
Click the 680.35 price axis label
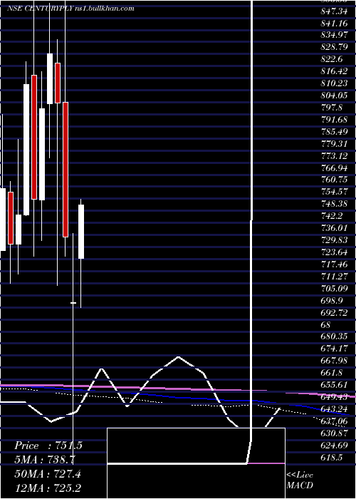(334, 336)
